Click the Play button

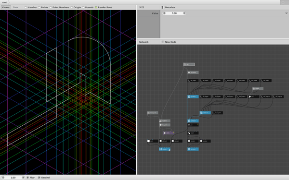coord(31,178)
